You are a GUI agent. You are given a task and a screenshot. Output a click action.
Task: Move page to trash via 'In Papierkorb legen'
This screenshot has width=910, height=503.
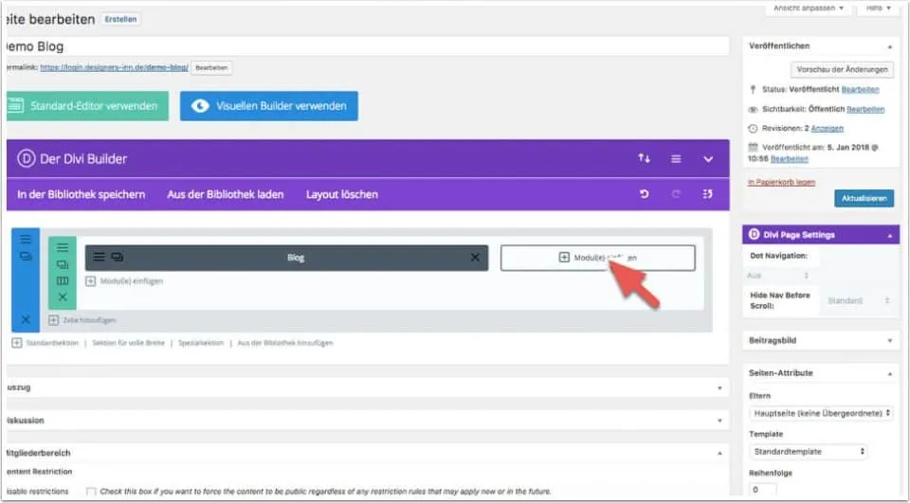pos(779,182)
